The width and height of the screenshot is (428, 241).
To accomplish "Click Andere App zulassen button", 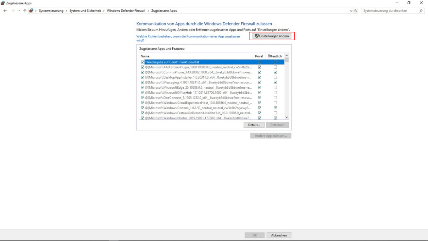I will coord(271,136).
